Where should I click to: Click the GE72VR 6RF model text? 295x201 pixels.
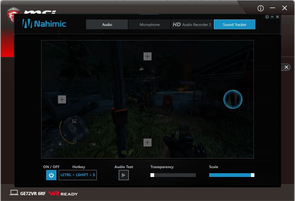point(33,194)
